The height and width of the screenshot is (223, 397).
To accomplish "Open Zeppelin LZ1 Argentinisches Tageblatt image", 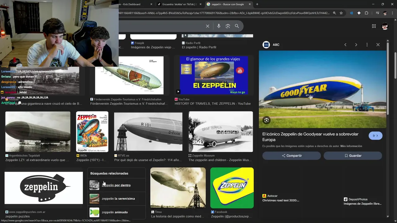I will (x=38, y=132).
